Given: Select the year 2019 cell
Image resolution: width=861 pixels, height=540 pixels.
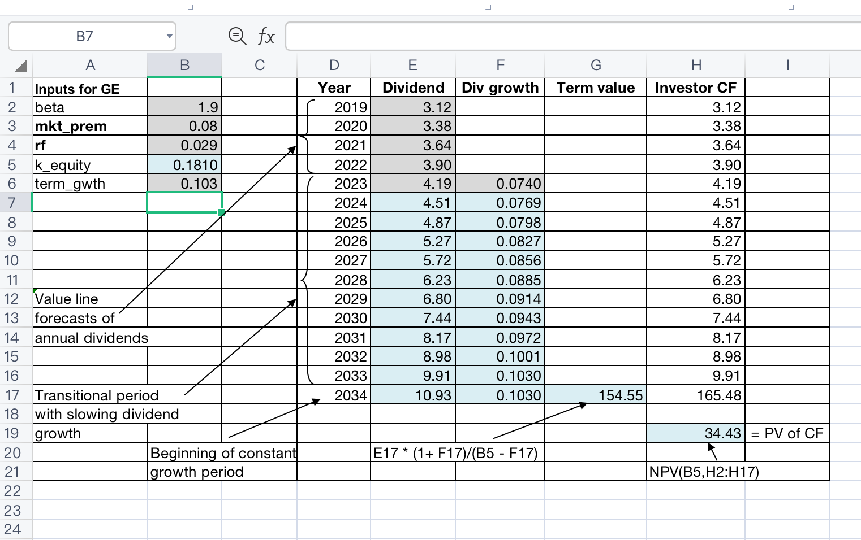Looking at the screenshot, I should coord(334,107).
